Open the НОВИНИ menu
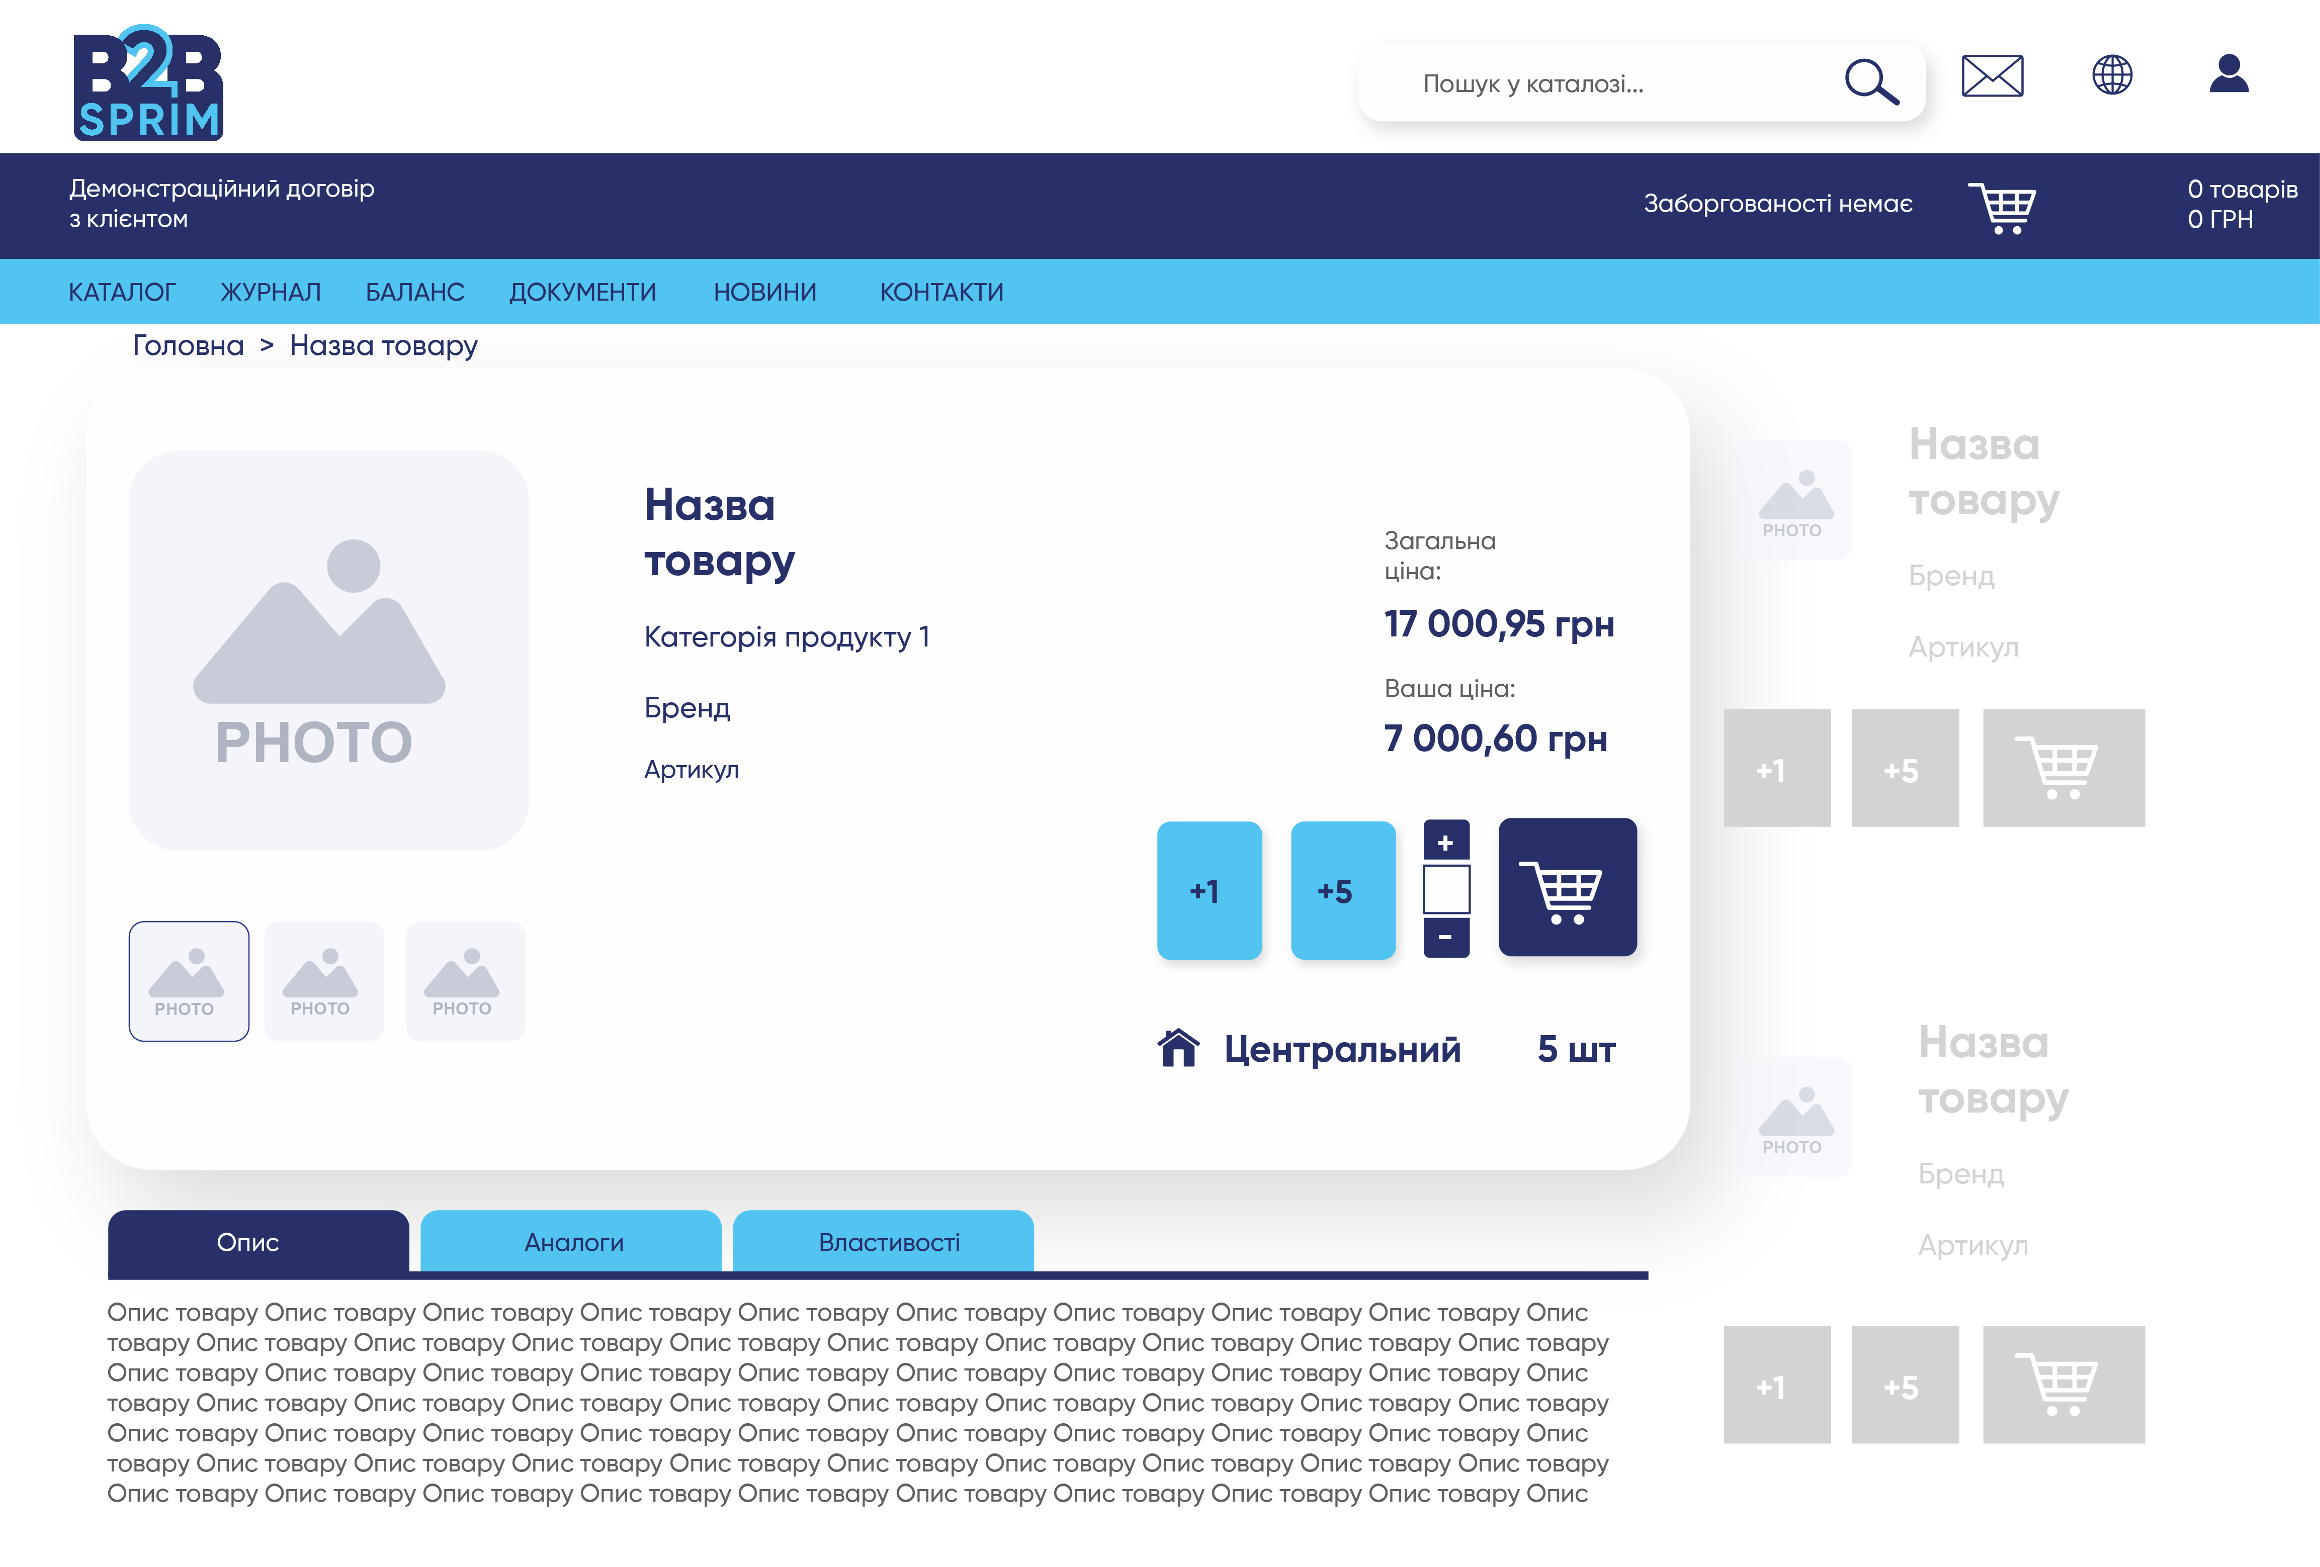Viewport: 2320px width, 1567px height. point(764,293)
